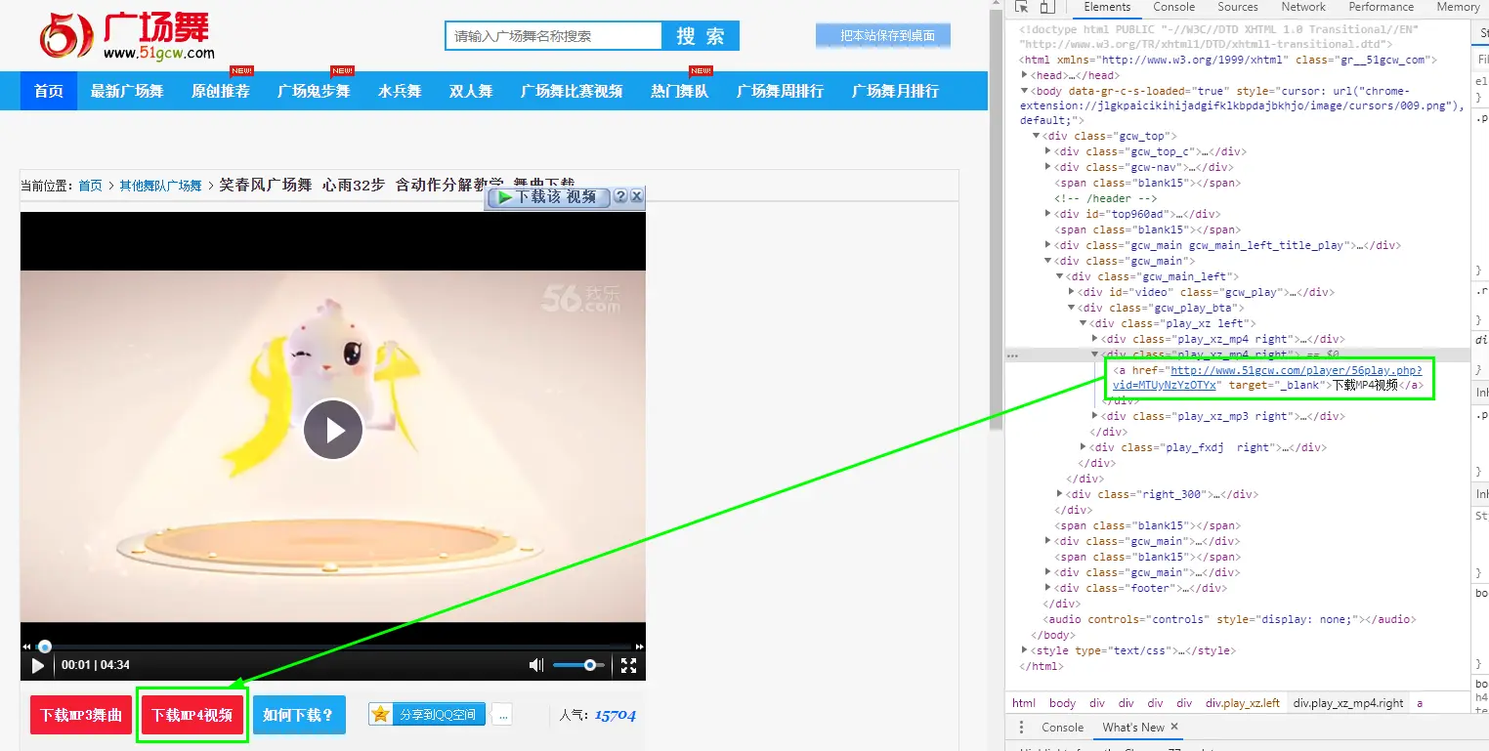Select the What's New drawer tab
The height and width of the screenshot is (751, 1489).
coord(1133,728)
